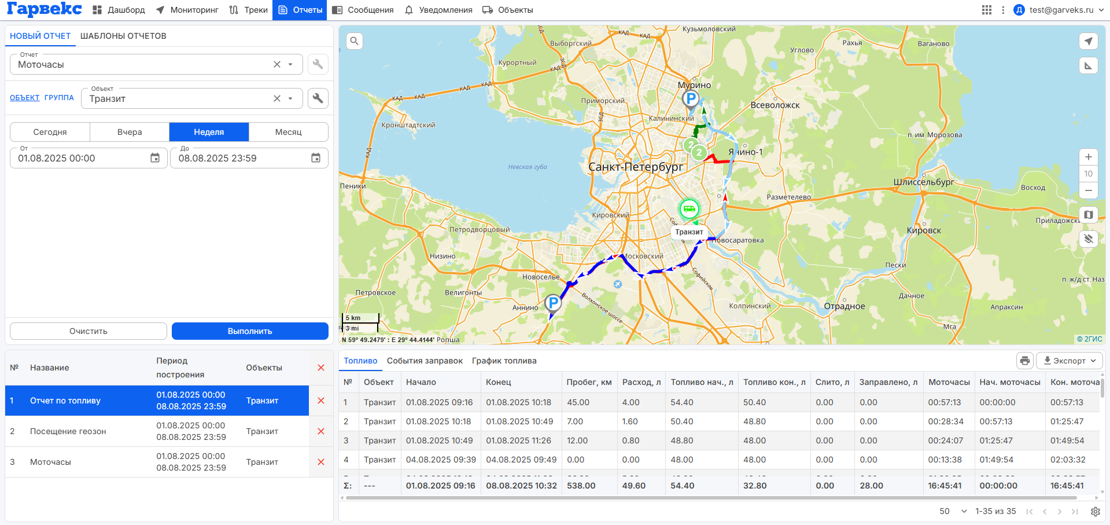Open the Треки section
The height and width of the screenshot is (525, 1110).
[x=248, y=10]
